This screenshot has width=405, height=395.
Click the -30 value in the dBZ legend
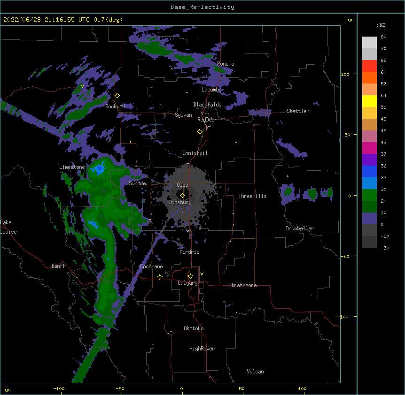click(385, 248)
